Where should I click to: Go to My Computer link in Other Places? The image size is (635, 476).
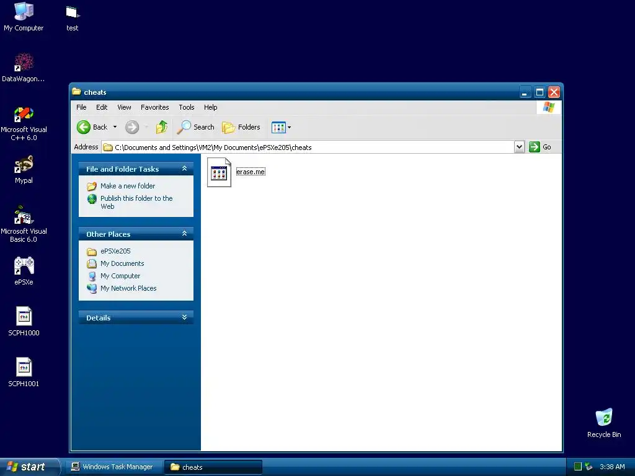120,276
